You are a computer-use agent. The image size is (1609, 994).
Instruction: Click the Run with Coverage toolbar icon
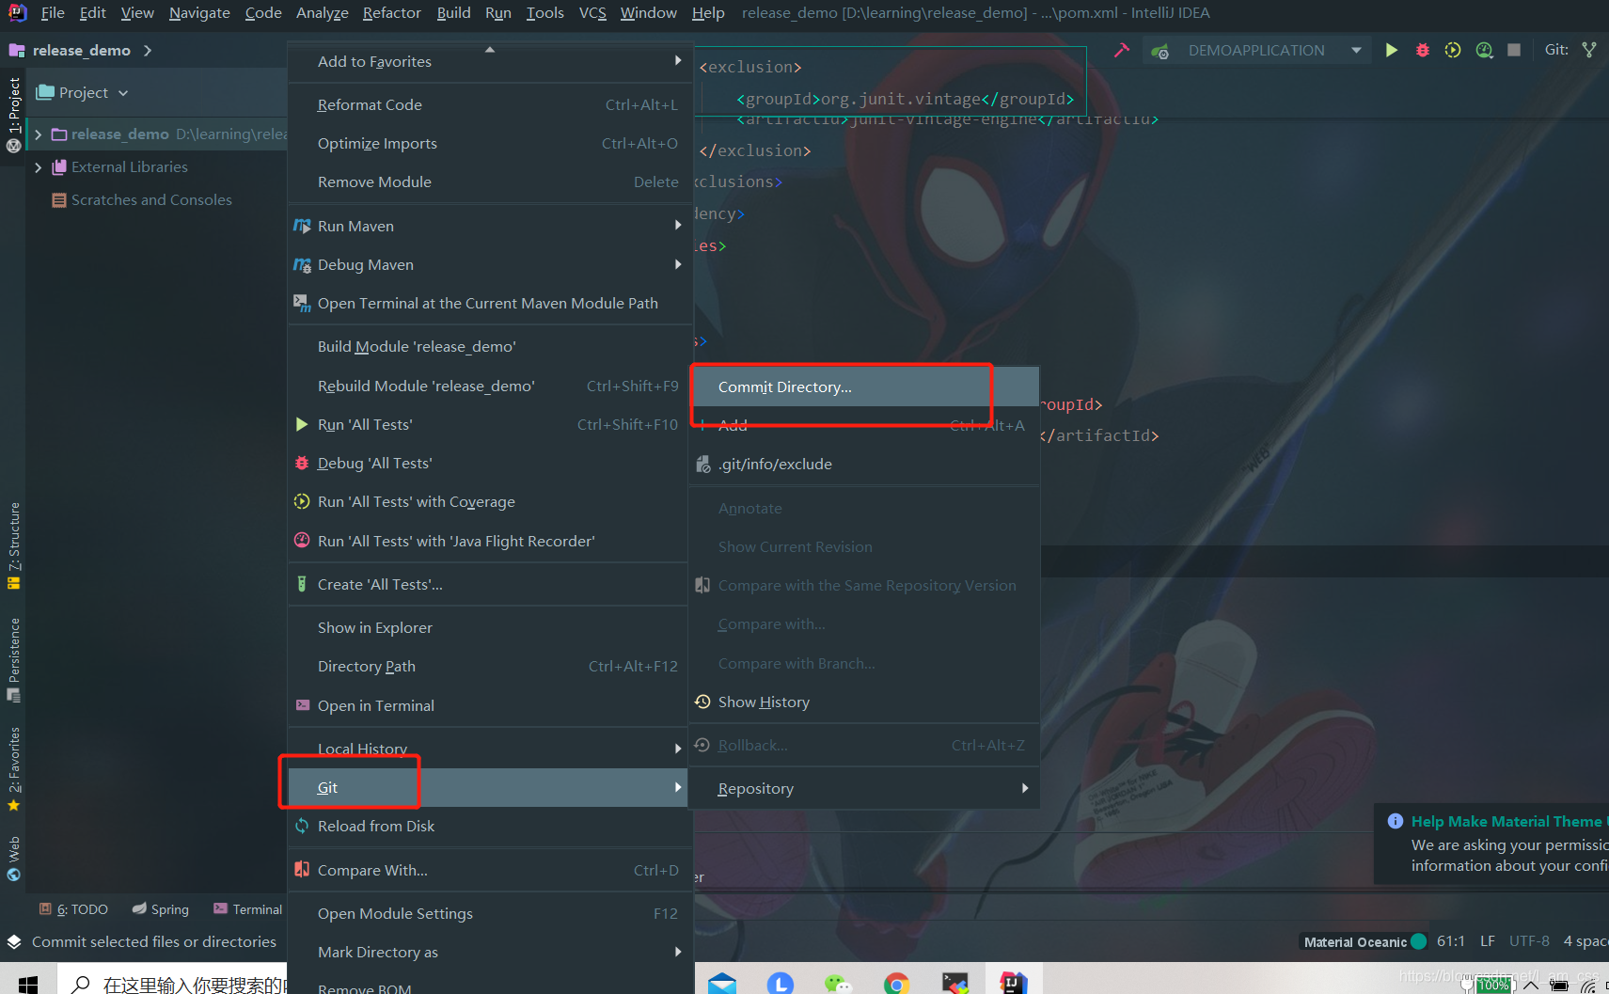tap(1453, 50)
